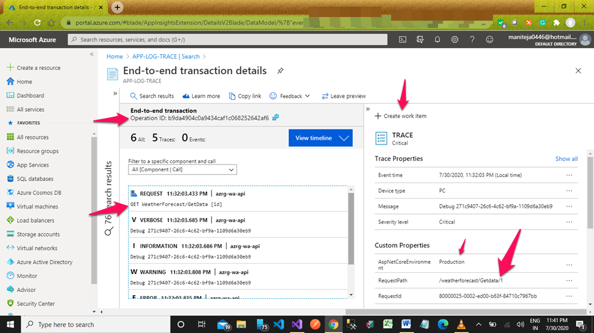The height and width of the screenshot is (333, 594).
Task: Close the transaction details blade
Action: [x=578, y=70]
